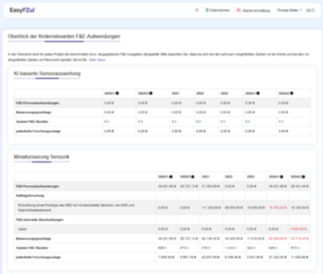
Task: Open the Thomas Beller user dropdown
Action: [x=289, y=10]
